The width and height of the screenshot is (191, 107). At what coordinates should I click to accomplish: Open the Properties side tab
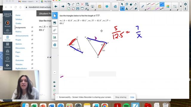click(55, 37)
